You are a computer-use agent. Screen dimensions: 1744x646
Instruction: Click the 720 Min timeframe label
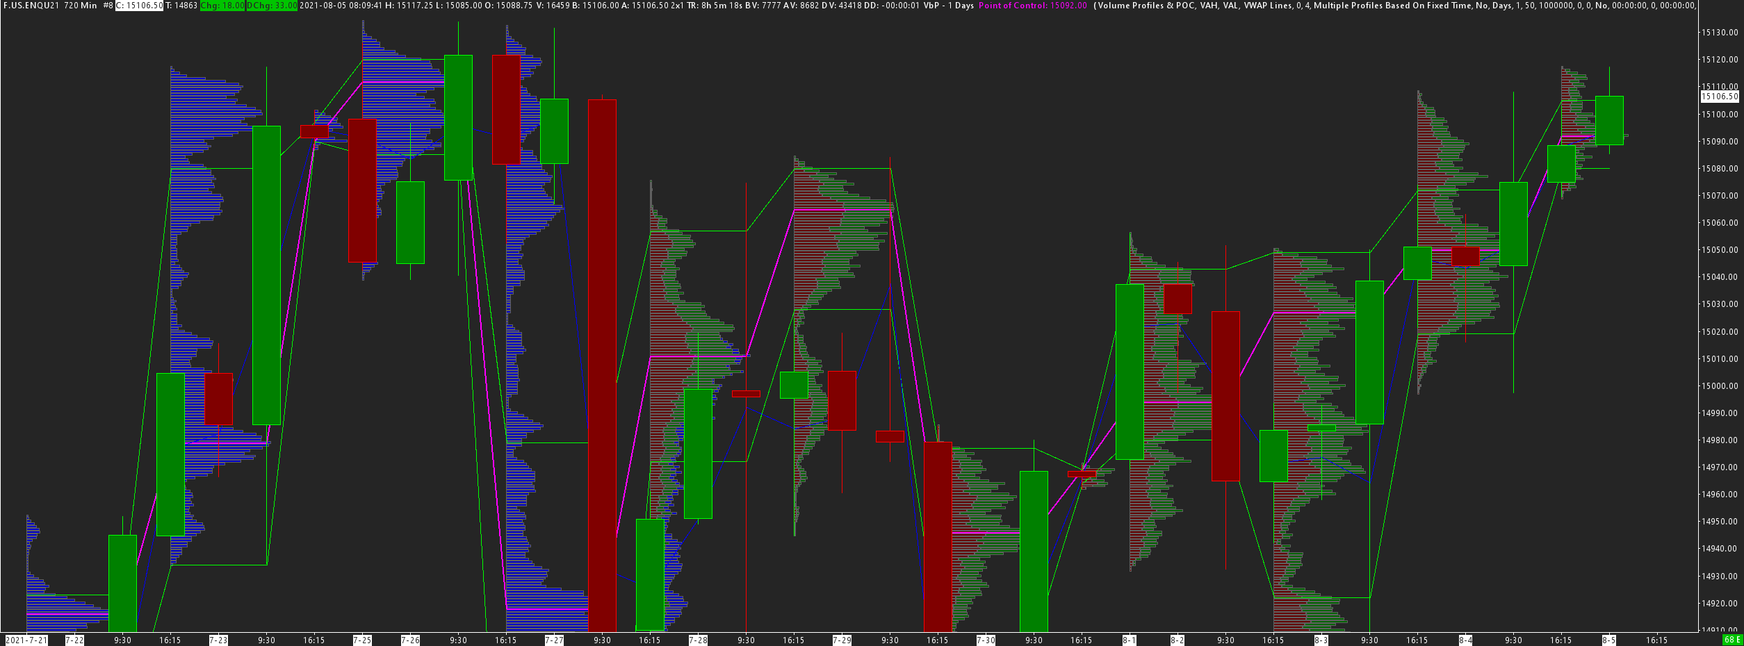pos(80,6)
